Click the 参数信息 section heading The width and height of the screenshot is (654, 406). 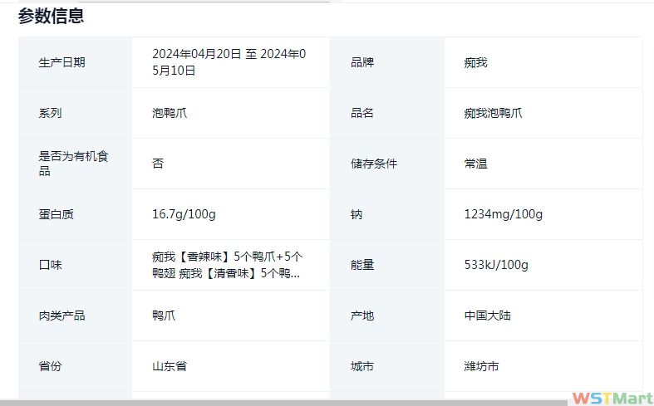51,16
